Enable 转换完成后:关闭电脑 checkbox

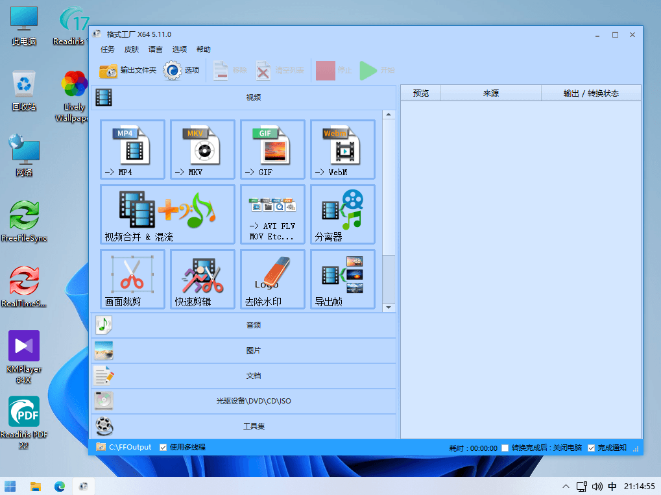(x=505, y=448)
